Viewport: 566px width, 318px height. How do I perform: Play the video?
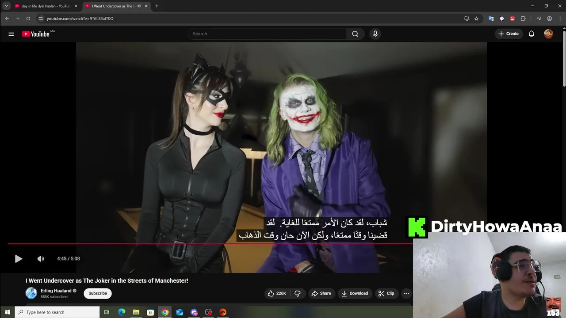pyautogui.click(x=18, y=259)
